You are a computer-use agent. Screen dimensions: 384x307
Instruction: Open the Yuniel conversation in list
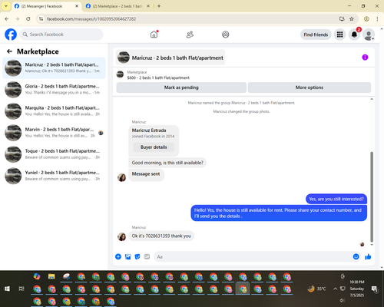click(x=54, y=176)
